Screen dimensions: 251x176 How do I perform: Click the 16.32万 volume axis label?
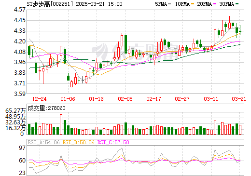[15, 128]
